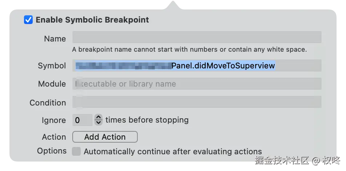Click the Symbol field containing Panel.didMoveToSuperview
The height and width of the screenshot is (171, 346).
(197, 66)
